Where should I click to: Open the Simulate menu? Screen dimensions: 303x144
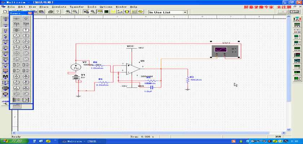coord(59,7)
